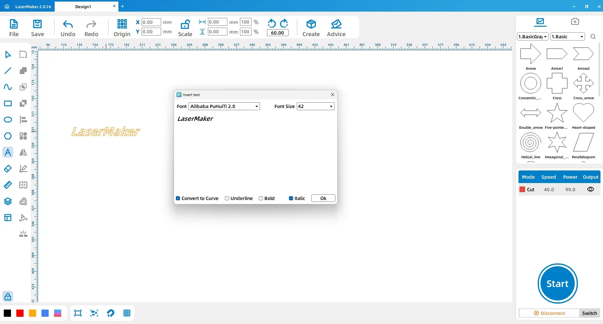Add a new design tab
Screen dimensions: 603x324
[122, 6]
